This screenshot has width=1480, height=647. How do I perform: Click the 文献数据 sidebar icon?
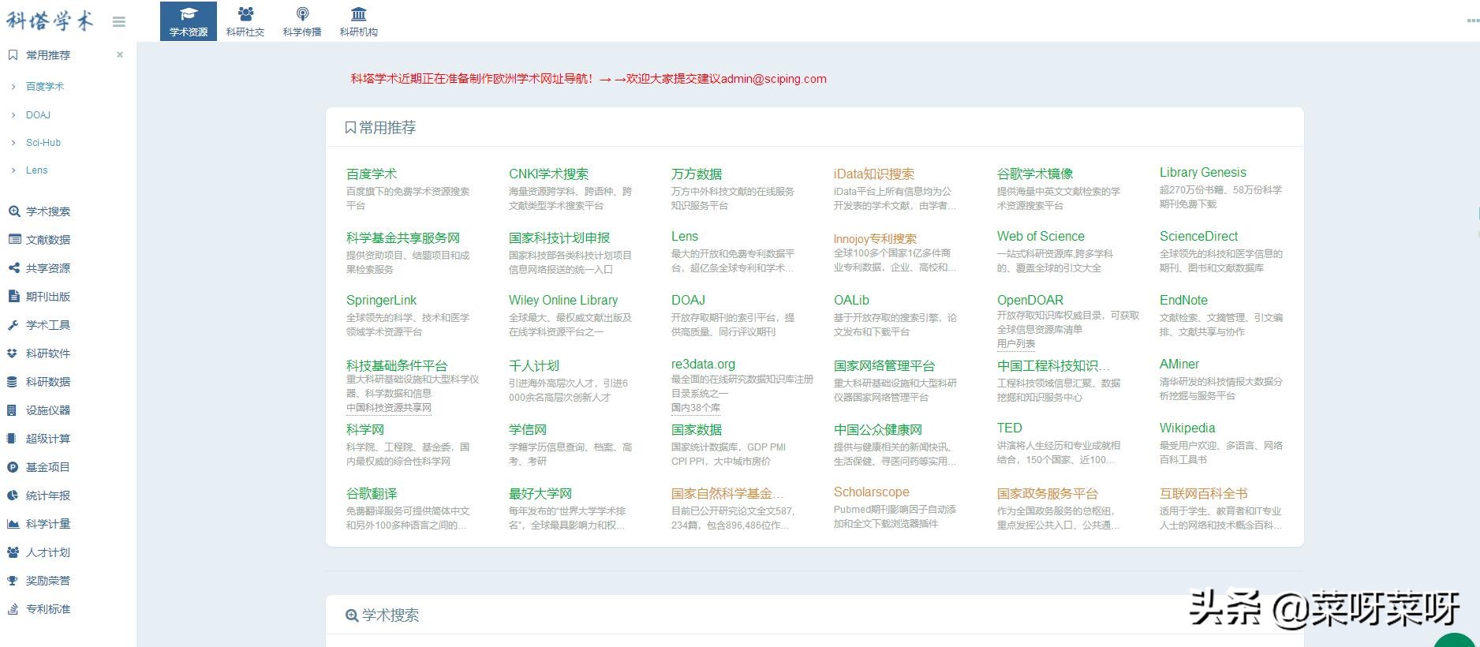point(13,240)
